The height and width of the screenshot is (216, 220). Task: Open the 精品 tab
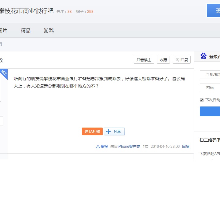point(26,30)
